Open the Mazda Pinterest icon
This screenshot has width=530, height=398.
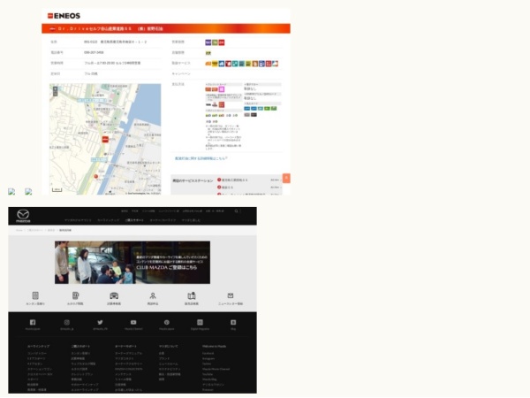pos(167,325)
